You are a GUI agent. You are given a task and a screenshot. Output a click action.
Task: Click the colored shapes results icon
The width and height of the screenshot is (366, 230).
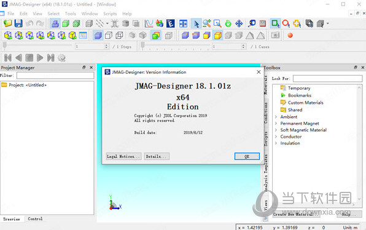tap(160, 23)
